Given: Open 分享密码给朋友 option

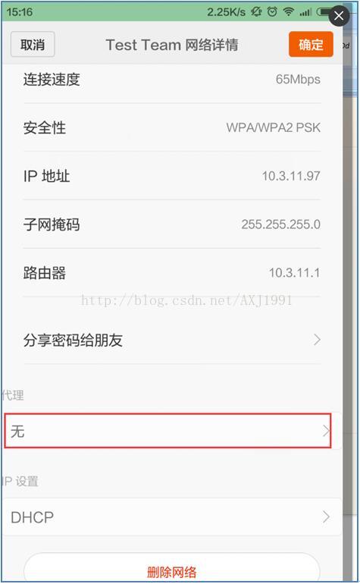Looking at the screenshot, I should [x=172, y=340].
